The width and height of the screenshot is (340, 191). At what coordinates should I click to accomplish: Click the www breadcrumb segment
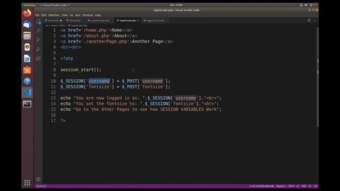[x=54, y=25]
